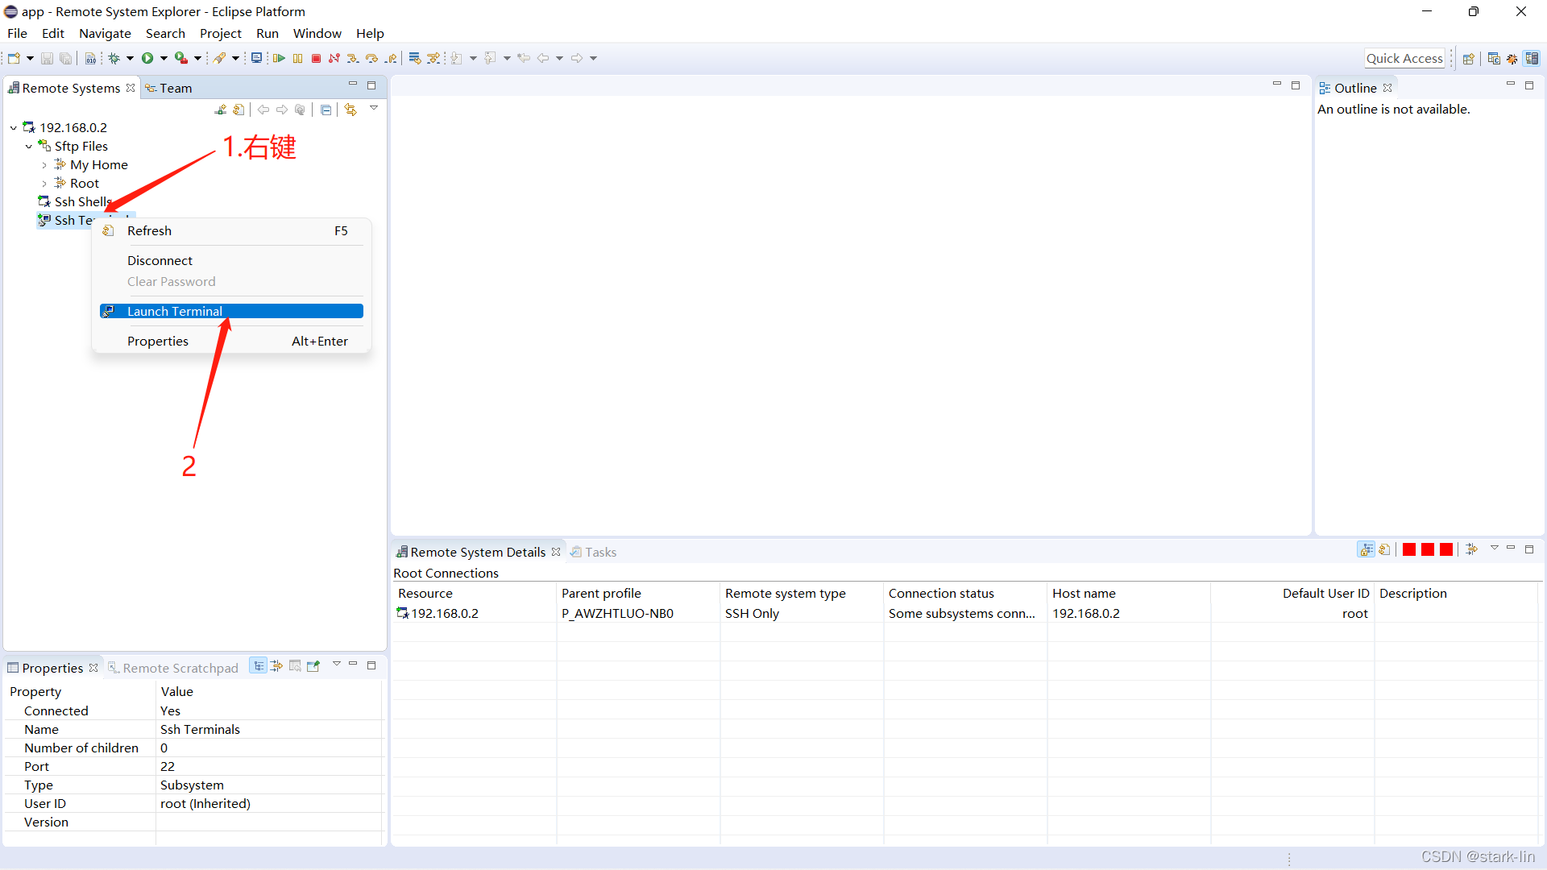
Task: Toggle Link with Editor in Remote Systems
Action: tap(350, 110)
